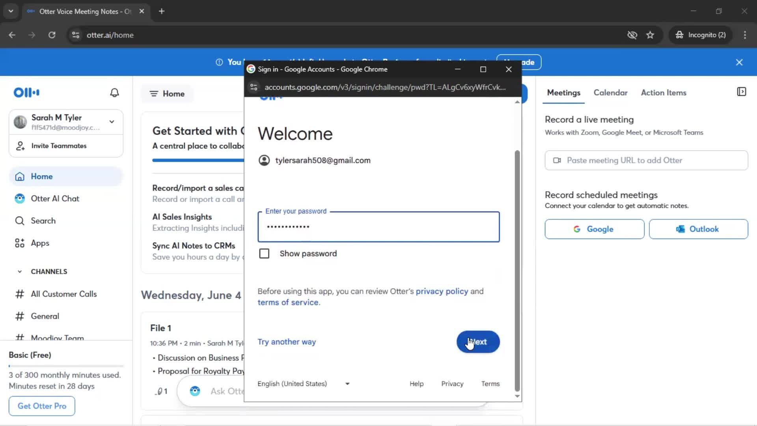Viewport: 757px width, 426px height.
Task: Maximize the Google sign-in popup window
Action: pos(483,69)
